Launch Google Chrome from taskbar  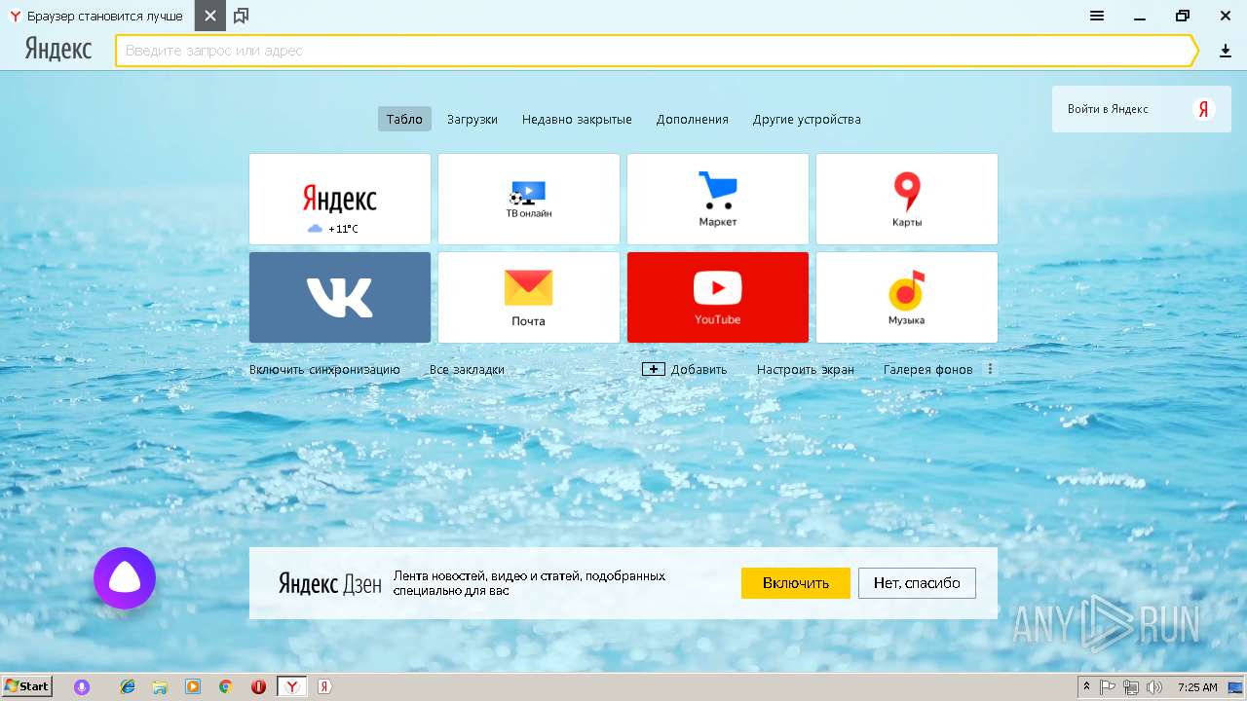(x=225, y=686)
